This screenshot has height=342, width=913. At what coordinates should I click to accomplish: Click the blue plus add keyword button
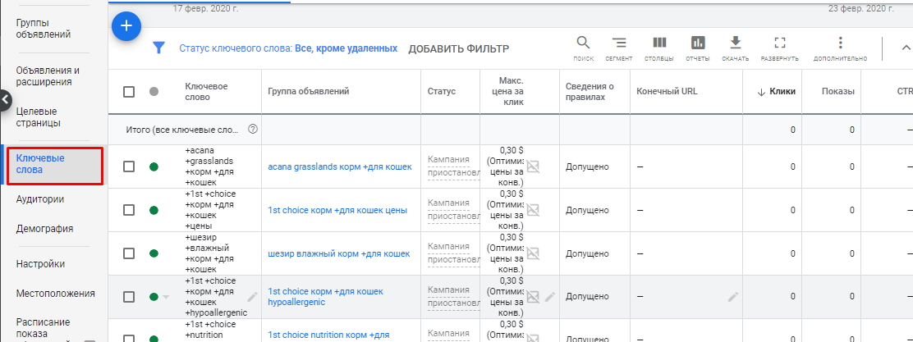click(126, 26)
